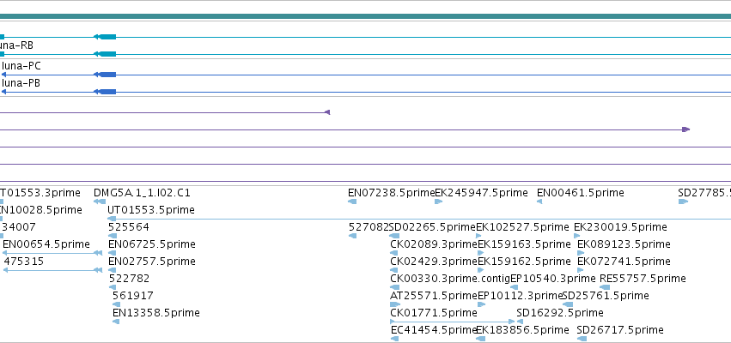
Task: Click the teal chromosome bar at top
Action: tap(366, 16)
